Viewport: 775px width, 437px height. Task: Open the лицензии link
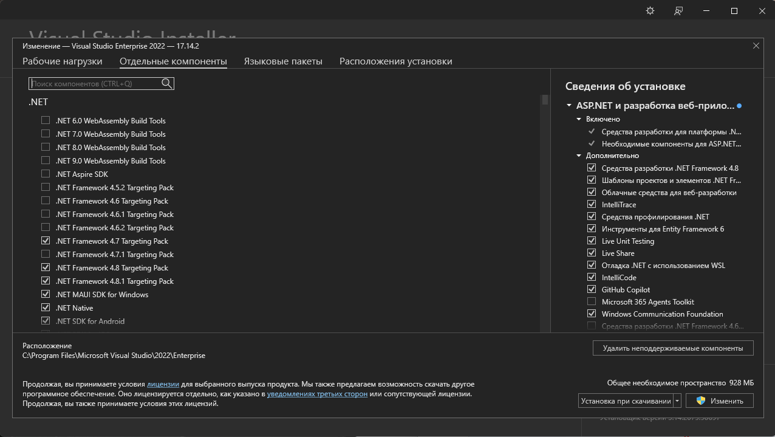coord(163,384)
